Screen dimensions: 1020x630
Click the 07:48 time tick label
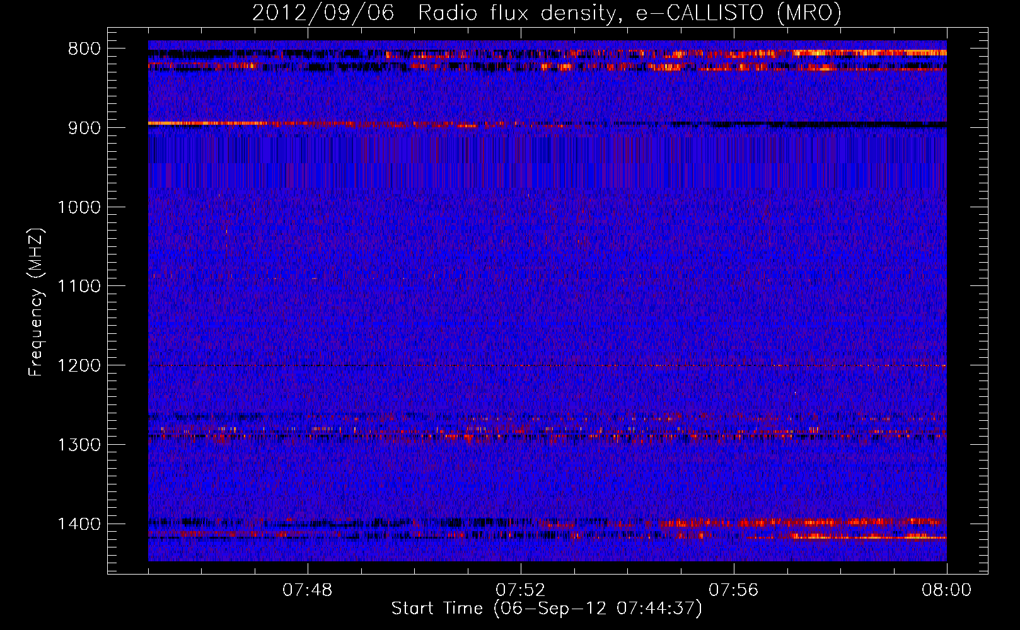[308, 590]
